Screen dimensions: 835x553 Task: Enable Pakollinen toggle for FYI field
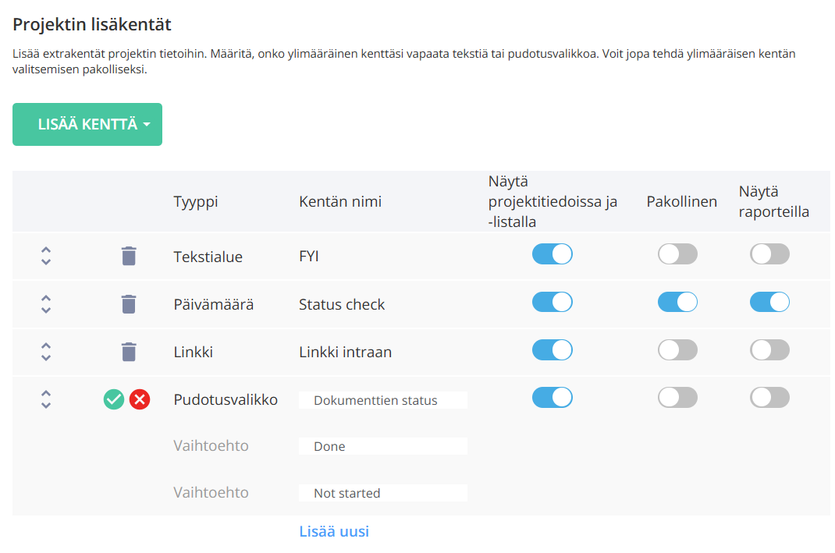point(677,253)
